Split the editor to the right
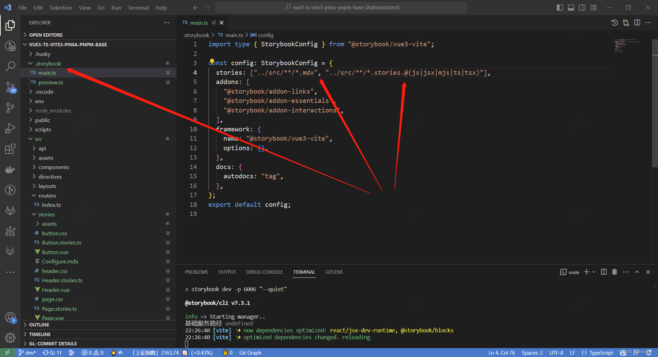Screen dimensions: 658x357 [x=637, y=23]
